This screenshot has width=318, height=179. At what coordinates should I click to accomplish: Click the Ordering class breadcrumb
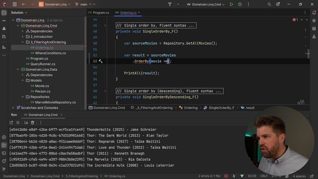click(188, 108)
